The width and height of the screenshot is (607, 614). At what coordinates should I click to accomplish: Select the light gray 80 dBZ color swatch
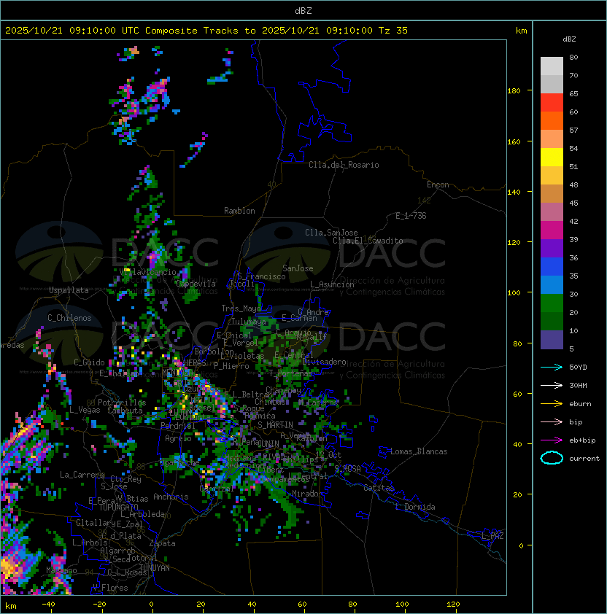click(552, 66)
